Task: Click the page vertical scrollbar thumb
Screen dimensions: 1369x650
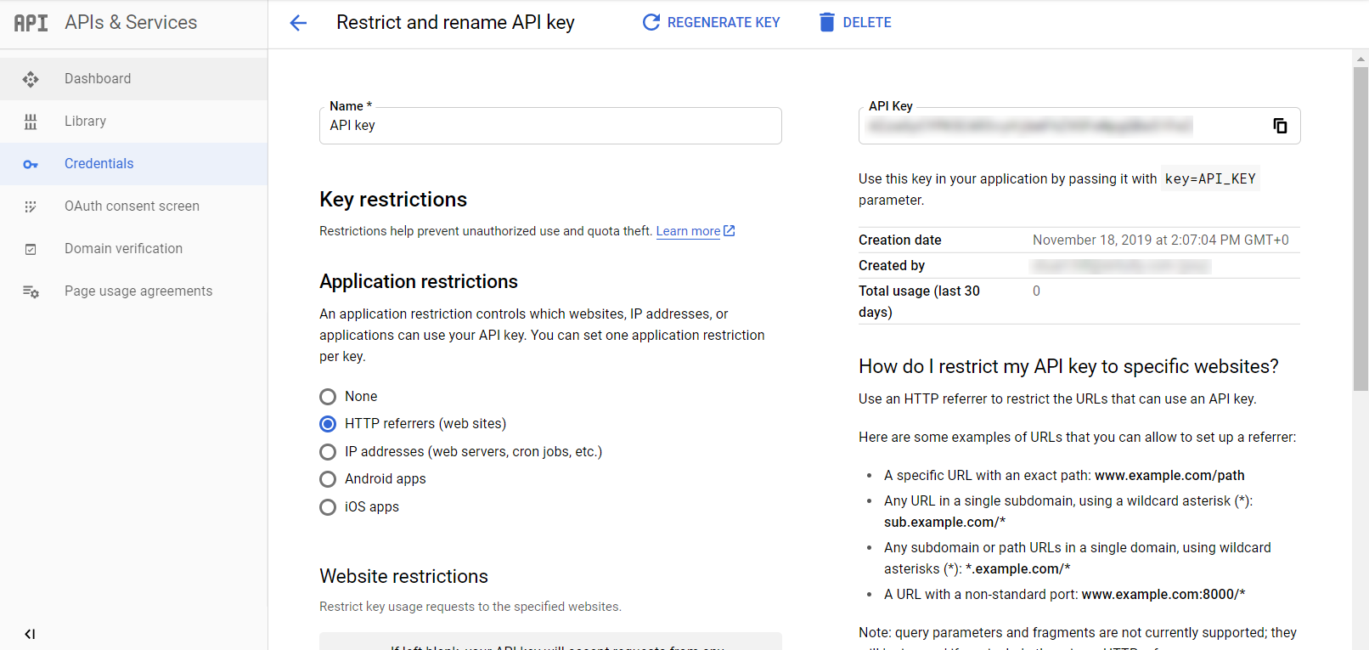Action: [1361, 228]
